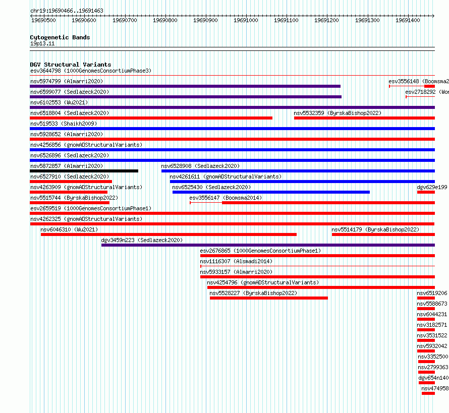The width and height of the screenshot is (449, 413).
Task: Click the nsv6526896 Sedlazeck2020 label
Action: [x=70, y=155]
